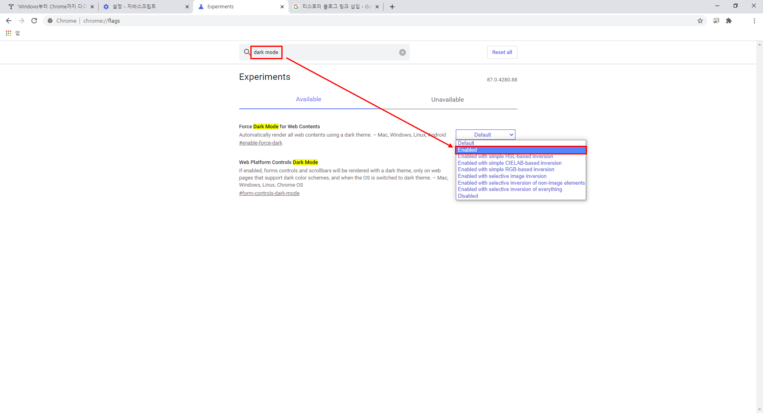Click the site info icon in address bar
Screen dimensions: 763x413
click(x=50, y=21)
